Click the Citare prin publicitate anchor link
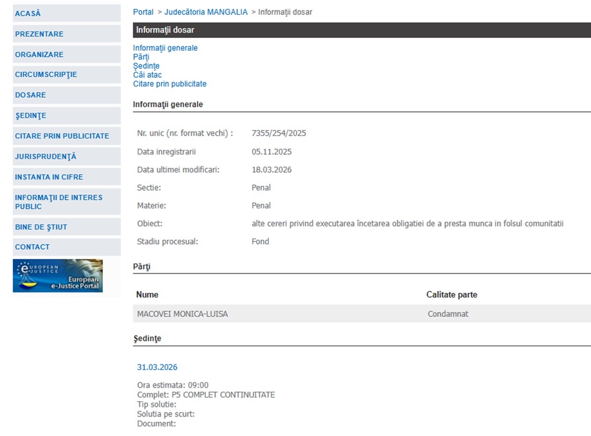Viewport: 591px width, 436px height. [169, 84]
